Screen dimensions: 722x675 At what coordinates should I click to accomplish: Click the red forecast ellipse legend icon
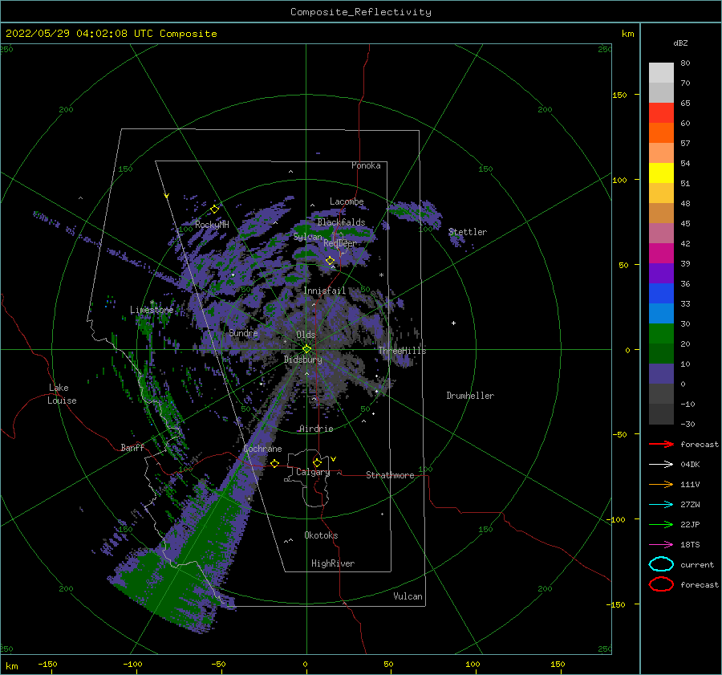[661, 584]
